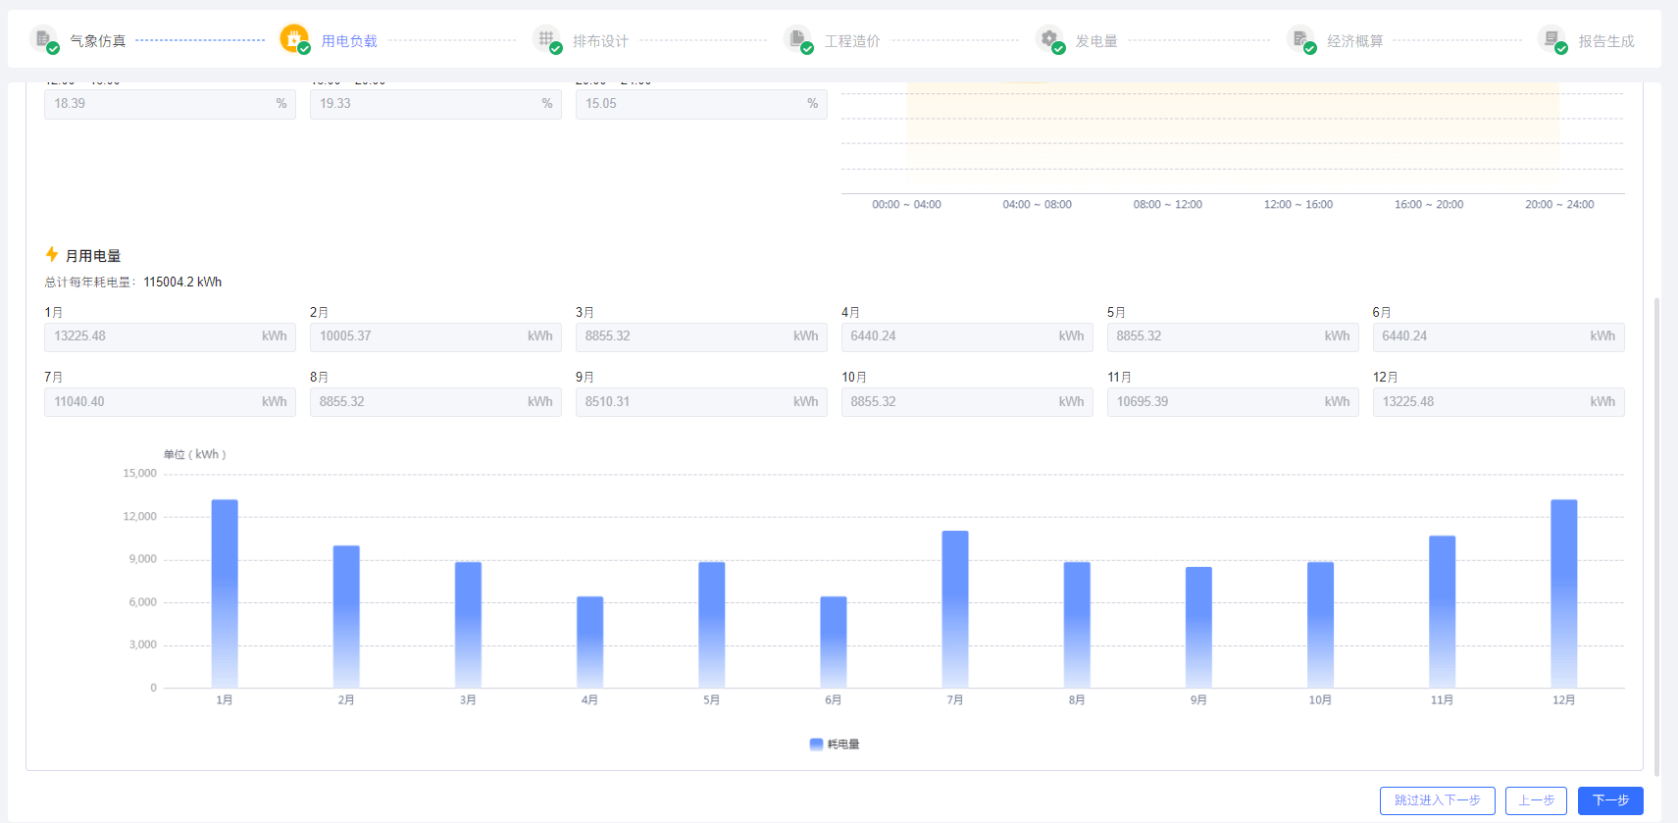The height and width of the screenshot is (823, 1678).
Task: Click the 气象仿真 step icon
Action: pos(44,40)
